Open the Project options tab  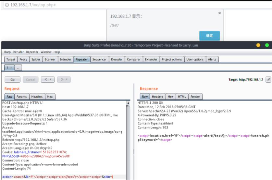172,59
